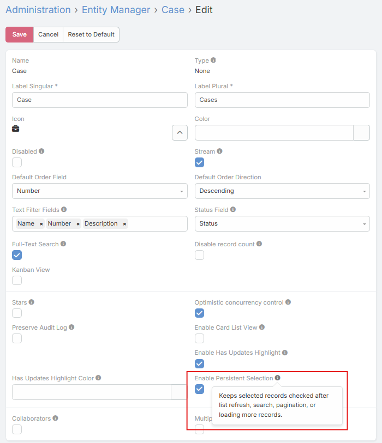Navigate to Entity Manager breadcrumb

[116, 10]
